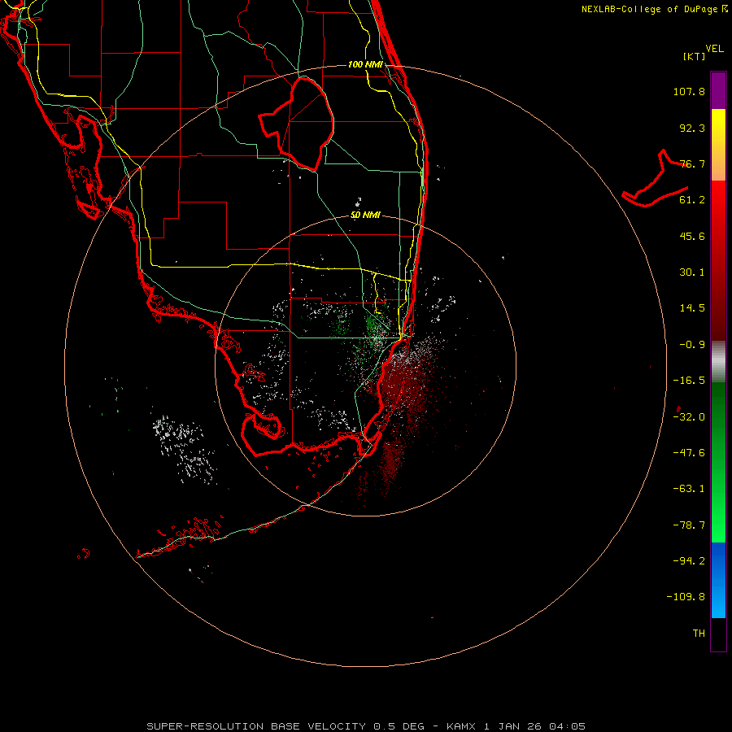Select the -94.2 velocity scale value
This screenshot has height=732, width=732.
click(689, 560)
